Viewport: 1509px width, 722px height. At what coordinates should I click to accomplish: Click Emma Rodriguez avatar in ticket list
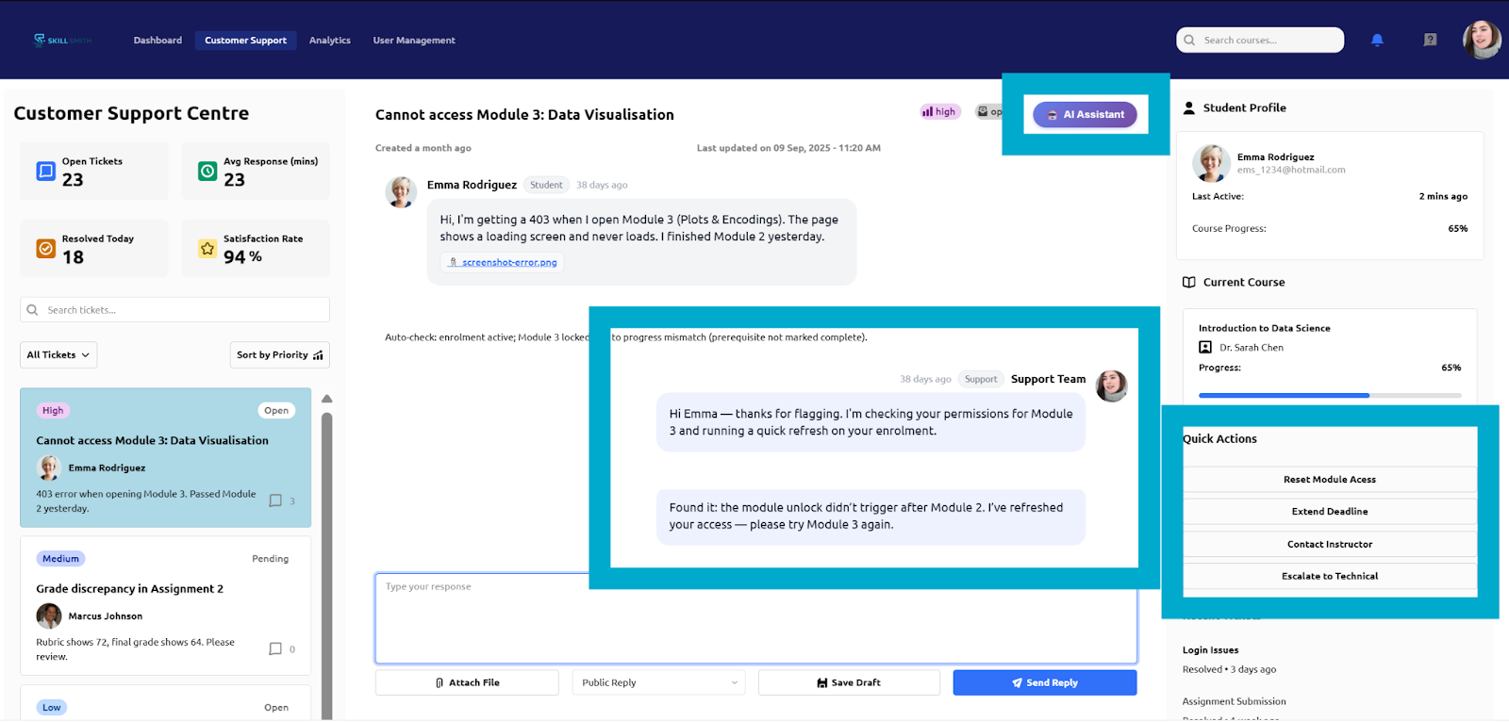49,468
